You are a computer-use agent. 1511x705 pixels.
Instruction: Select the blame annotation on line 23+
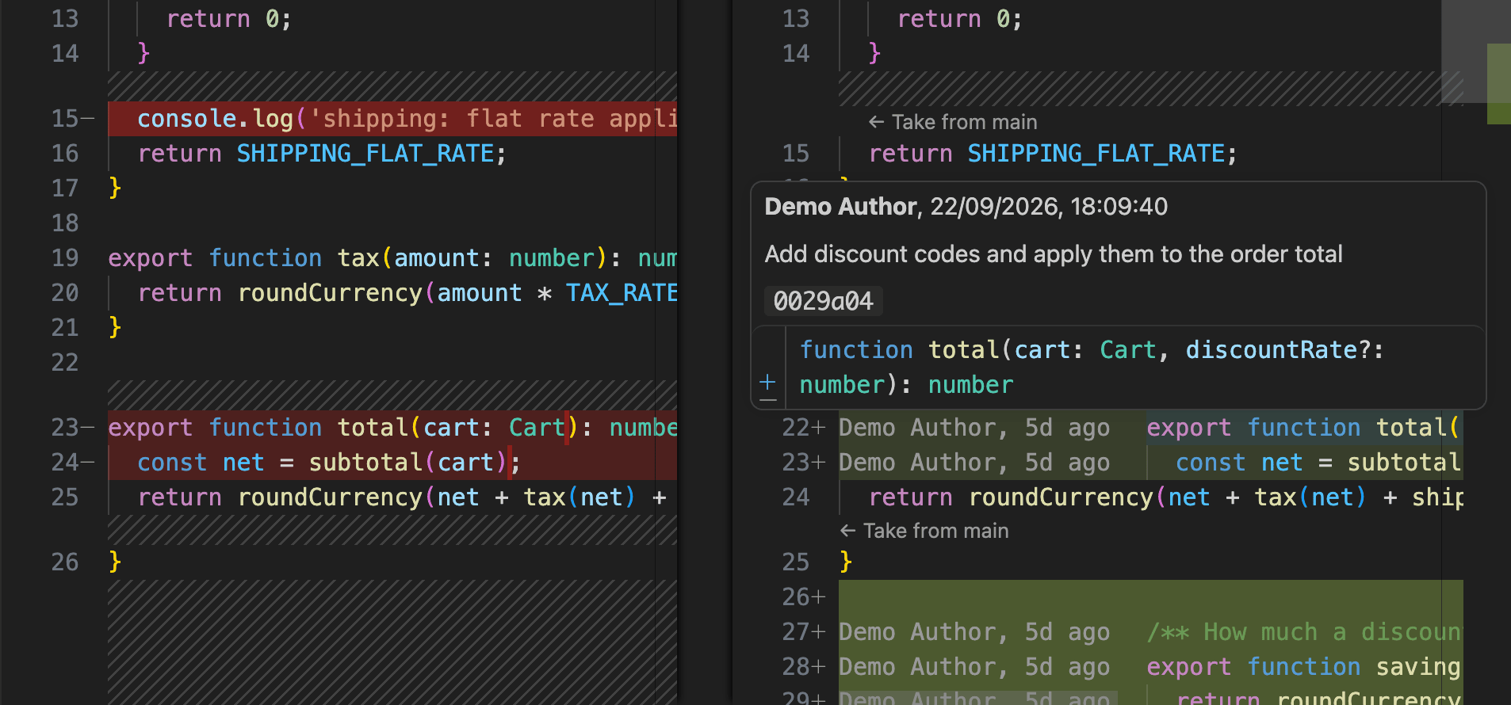[x=974, y=463]
